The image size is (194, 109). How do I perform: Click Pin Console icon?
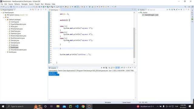(x=122, y=68)
